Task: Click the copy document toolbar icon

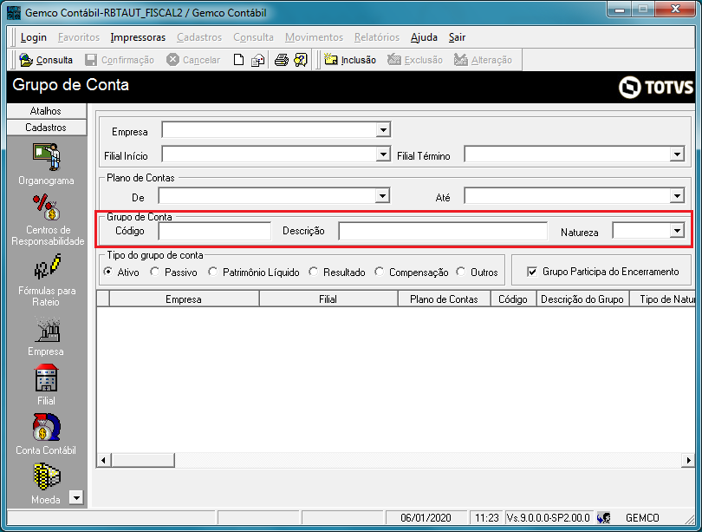Action: pyautogui.click(x=258, y=60)
